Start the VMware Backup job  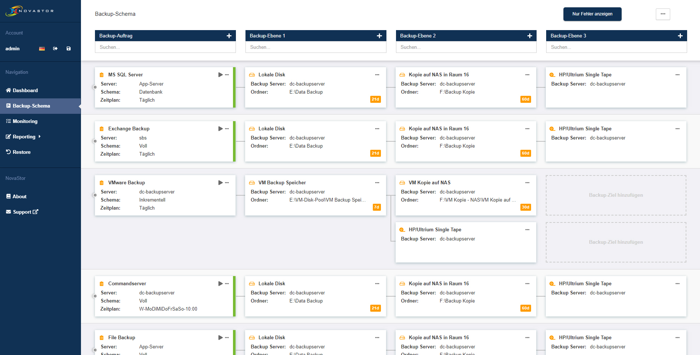(x=220, y=182)
